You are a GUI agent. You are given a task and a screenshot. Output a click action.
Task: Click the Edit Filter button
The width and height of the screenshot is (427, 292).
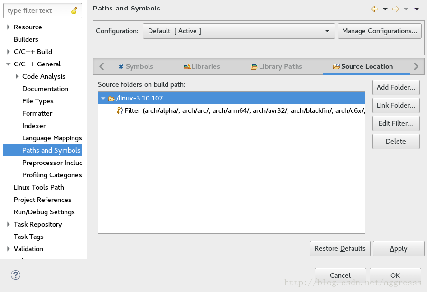[396, 123]
